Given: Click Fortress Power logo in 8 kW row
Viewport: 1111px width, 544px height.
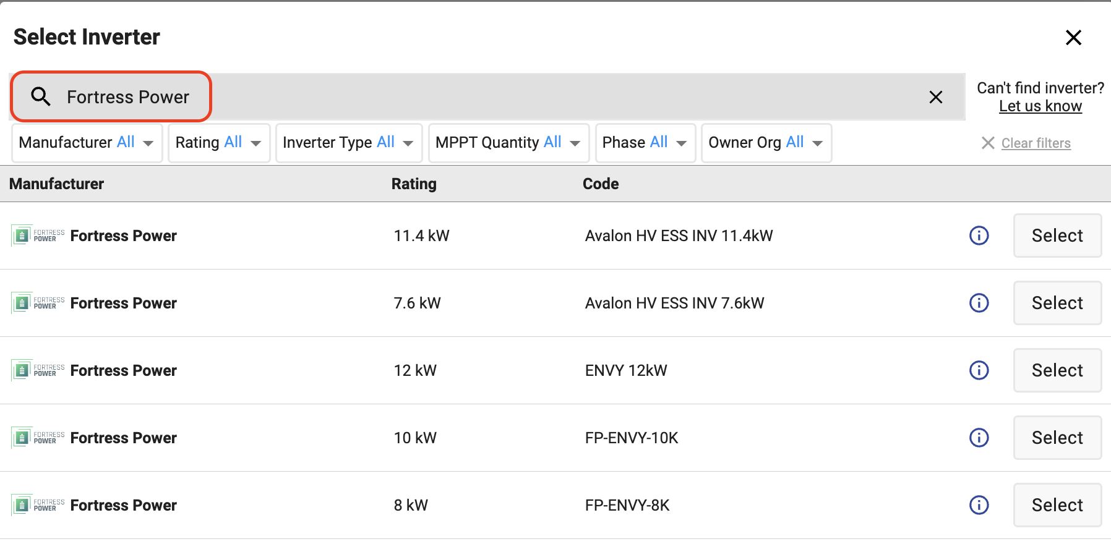Looking at the screenshot, I should pos(38,505).
